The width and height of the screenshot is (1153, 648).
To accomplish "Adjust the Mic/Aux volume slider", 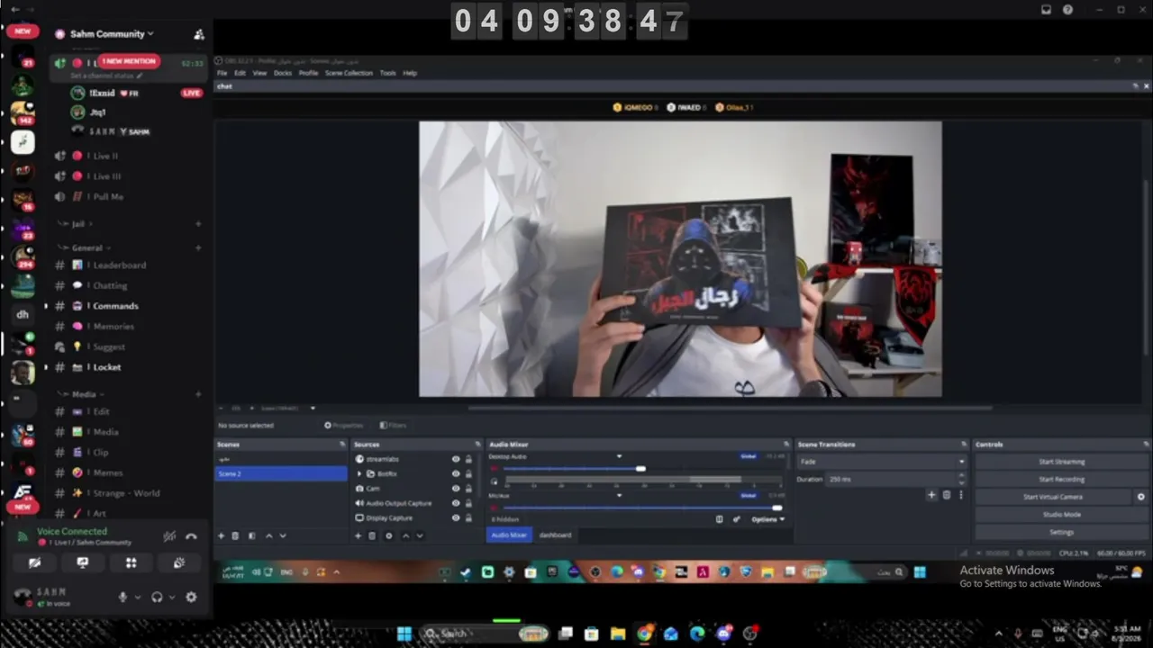I will [x=777, y=508].
